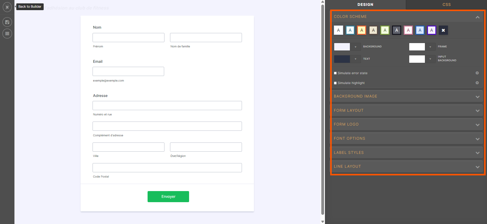
Task: Switch to the Design tab
Action: [x=365, y=5]
